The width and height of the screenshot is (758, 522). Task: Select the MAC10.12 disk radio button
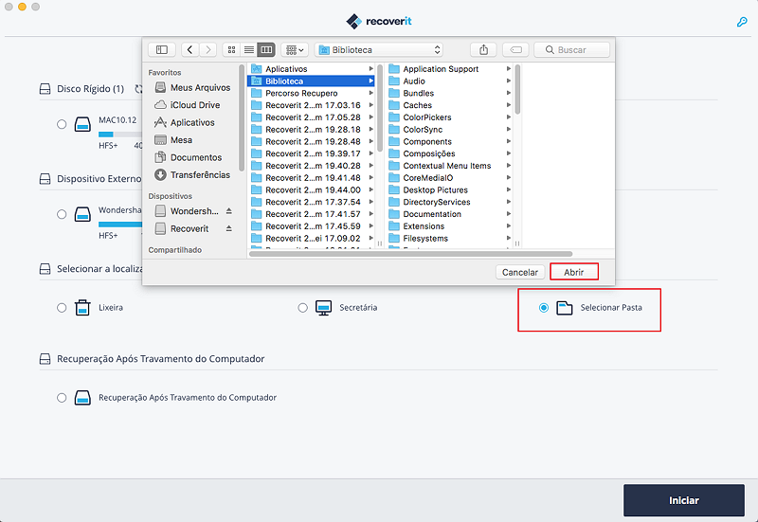62,124
